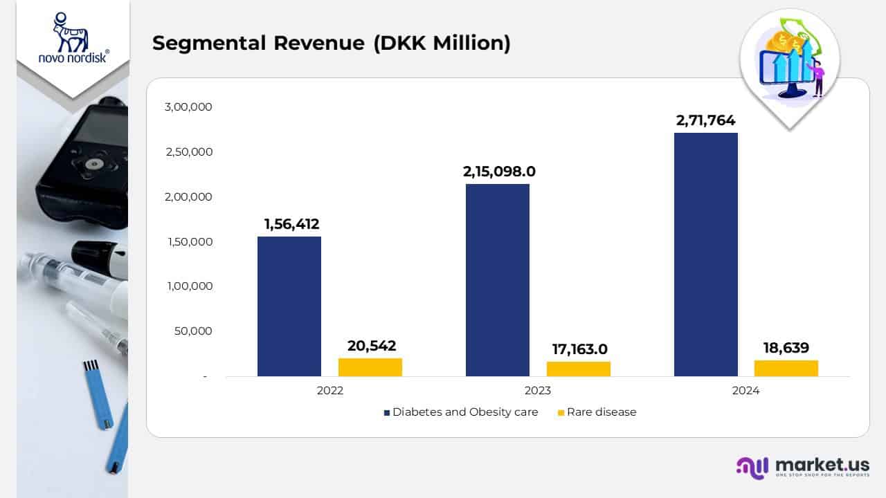
Task: Expand the 20,542 data label
Action: 371,346
